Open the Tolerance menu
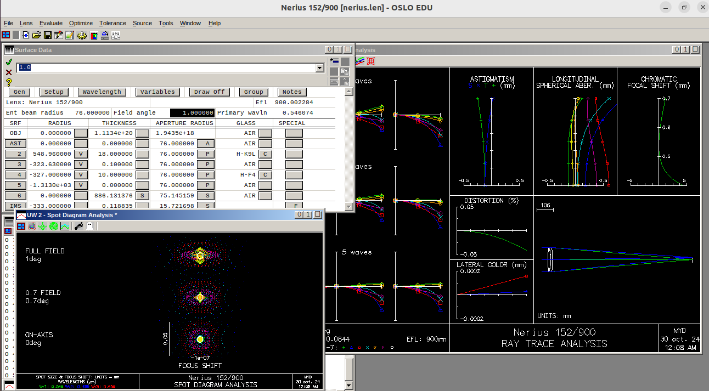The width and height of the screenshot is (709, 391). click(x=112, y=23)
